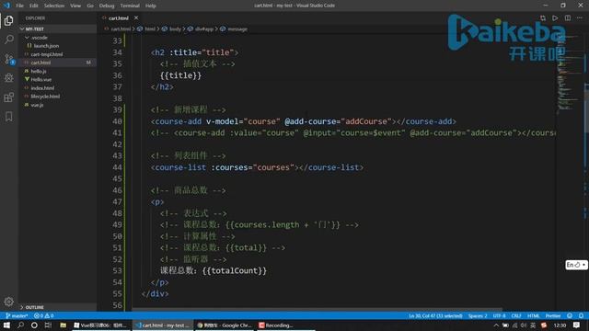Expand the OUTLINE panel
The image size is (589, 331).
pos(57,307)
